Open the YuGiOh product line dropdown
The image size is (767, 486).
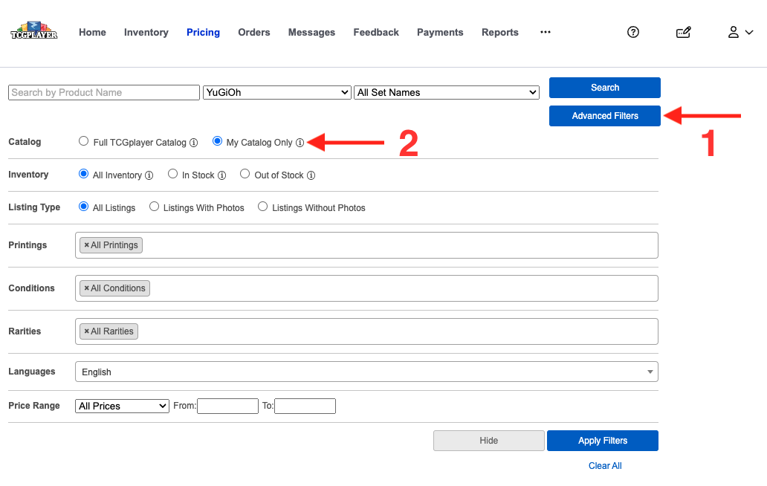coord(277,92)
